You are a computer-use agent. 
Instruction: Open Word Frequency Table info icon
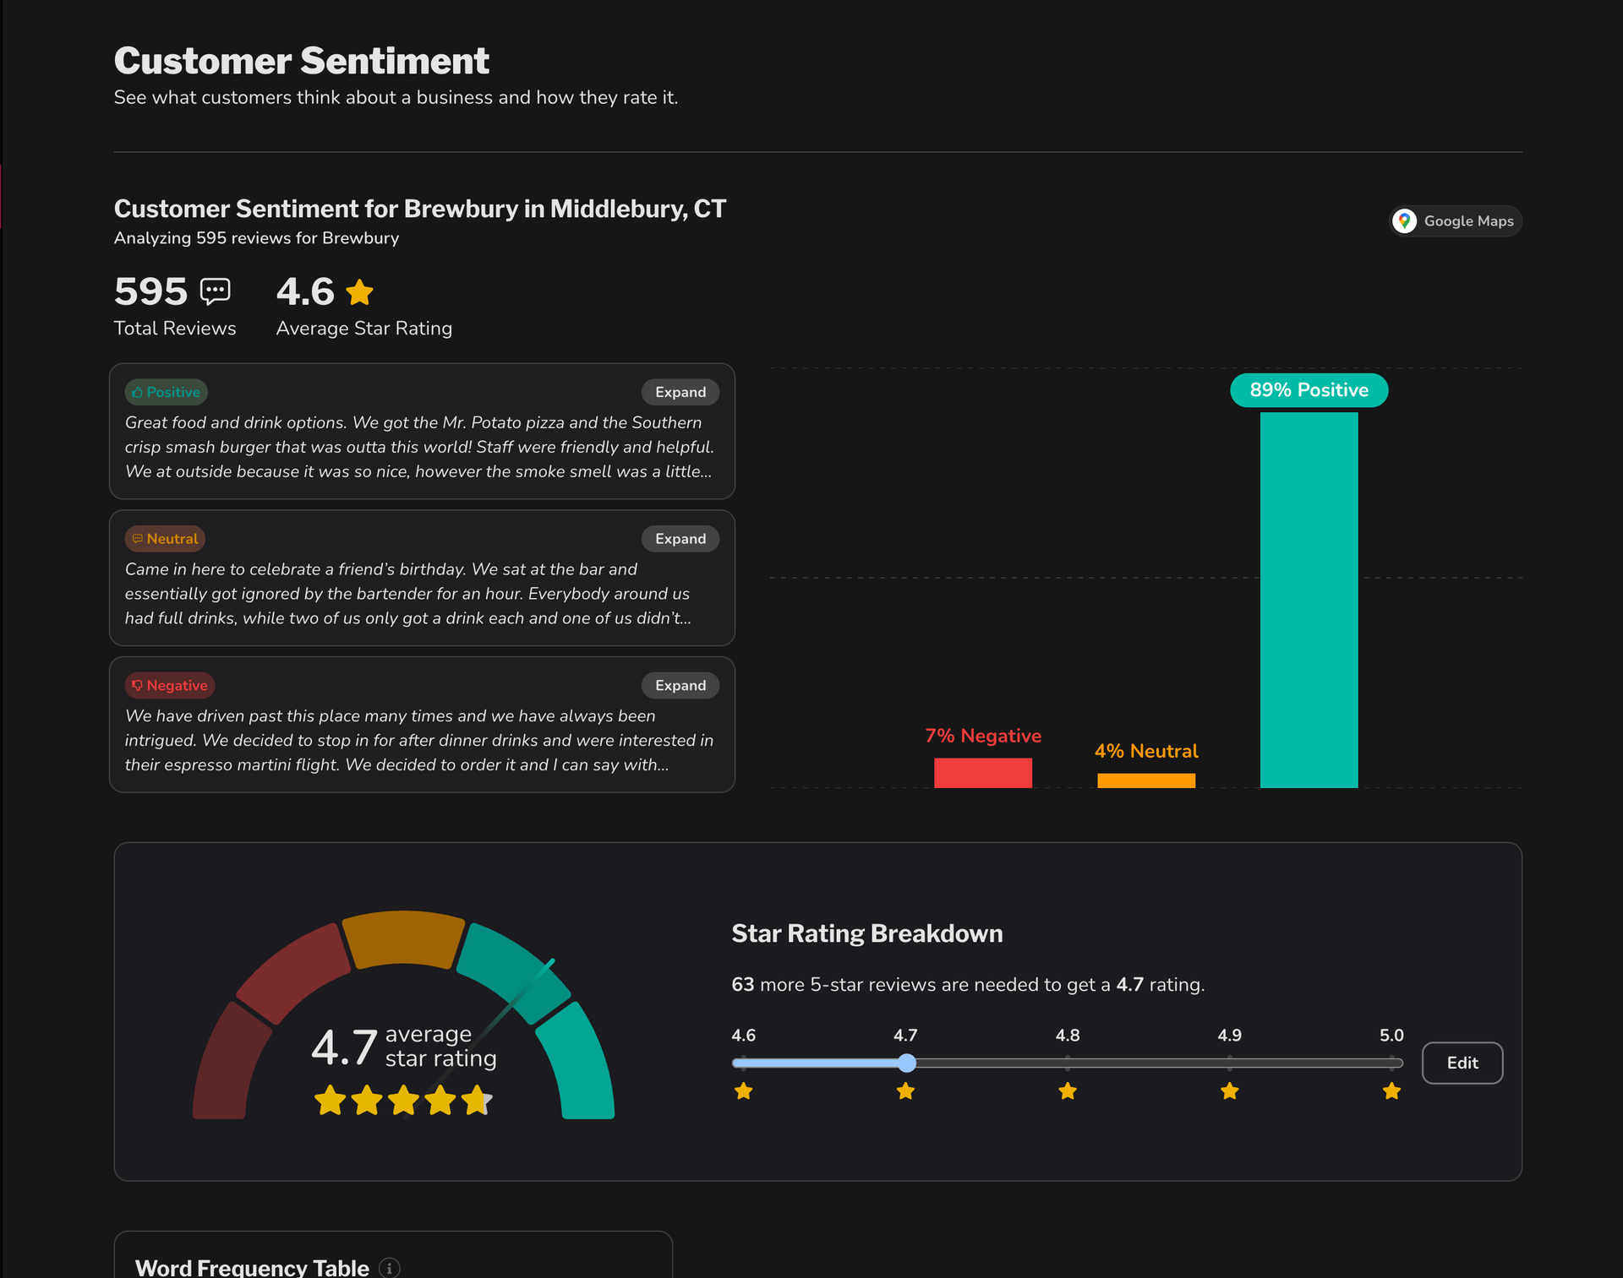click(390, 1268)
